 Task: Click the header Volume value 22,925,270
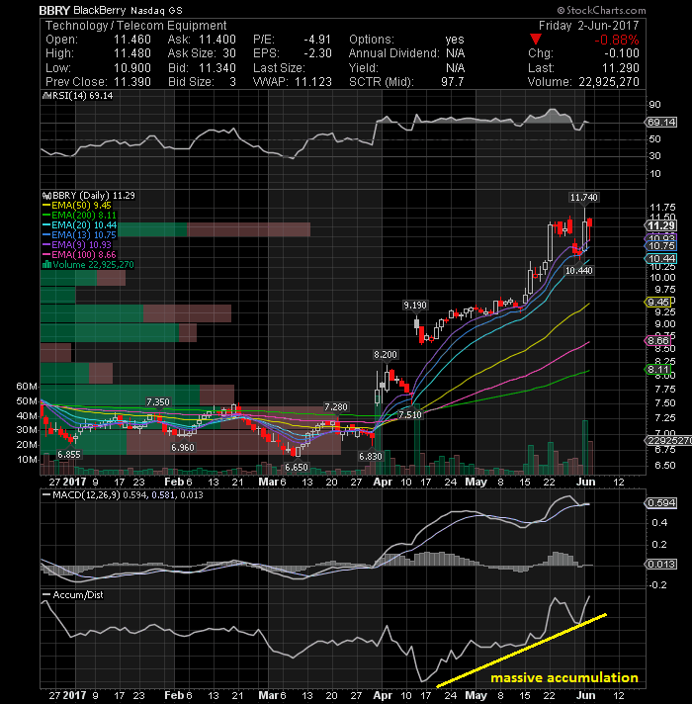click(609, 82)
